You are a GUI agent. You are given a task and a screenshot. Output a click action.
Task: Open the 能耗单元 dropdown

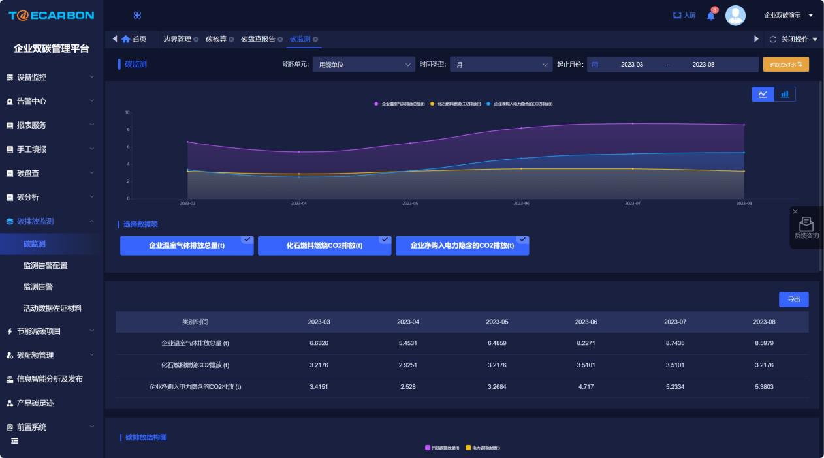(363, 65)
